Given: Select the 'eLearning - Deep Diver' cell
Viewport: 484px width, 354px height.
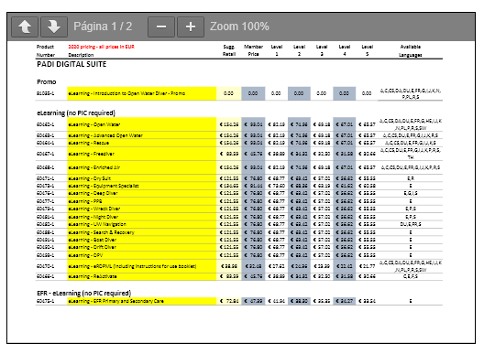Looking at the screenshot, I should click(142, 193).
